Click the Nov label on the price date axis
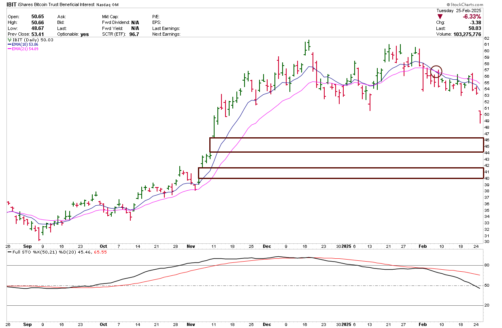 pyautogui.click(x=191, y=246)
